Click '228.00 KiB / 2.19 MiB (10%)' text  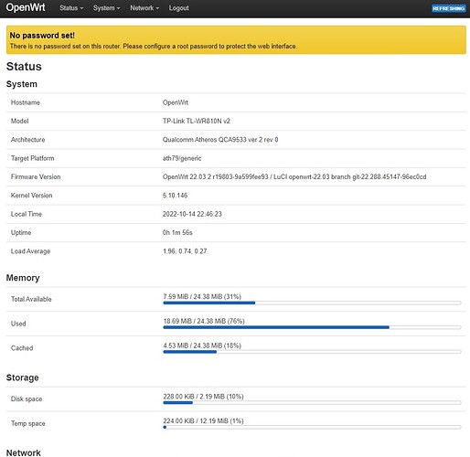pos(203,397)
